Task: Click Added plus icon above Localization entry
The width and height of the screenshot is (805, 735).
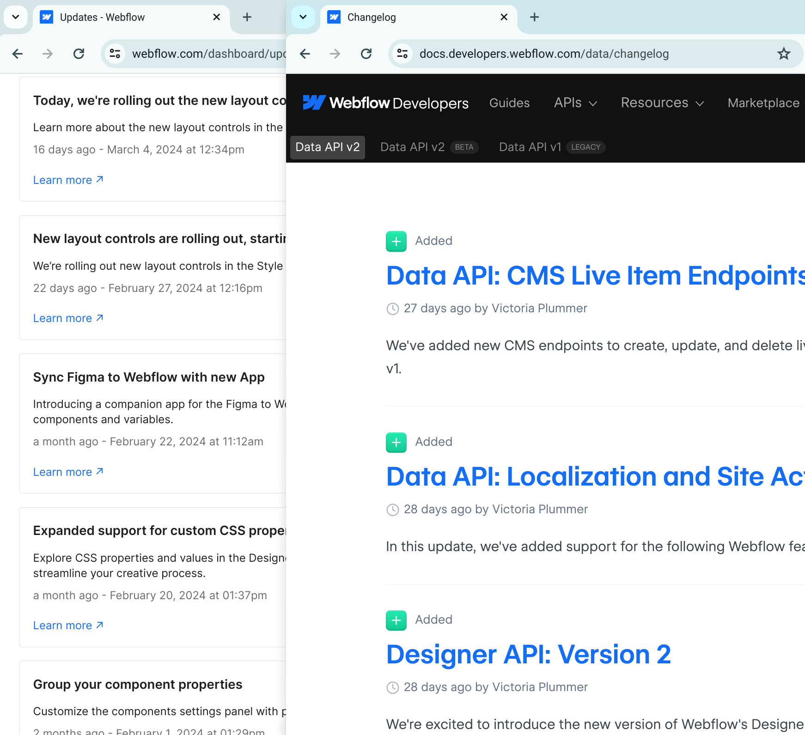Action: pos(396,442)
